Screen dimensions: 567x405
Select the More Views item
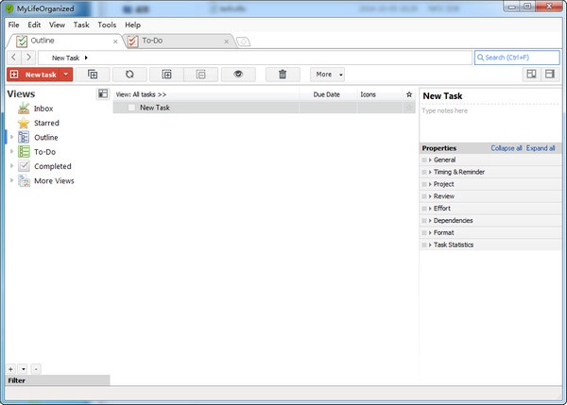pyautogui.click(x=54, y=180)
